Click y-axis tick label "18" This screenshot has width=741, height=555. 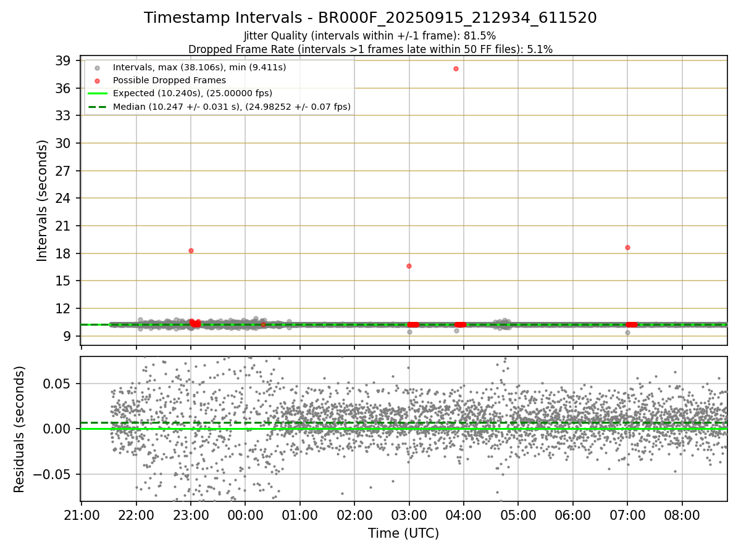(x=62, y=253)
